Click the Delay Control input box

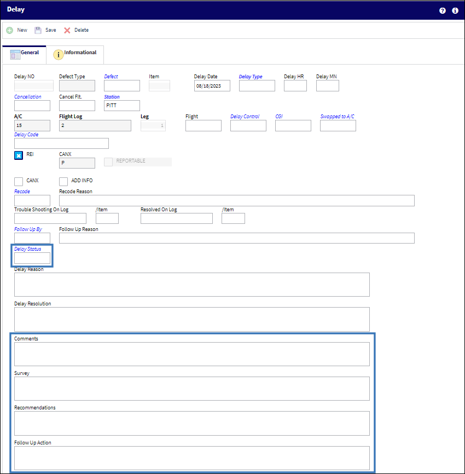coord(248,125)
